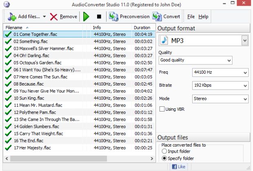Viewport: 253px width, 171px height.
Task: Click the red Remove X icon
Action: (54, 17)
